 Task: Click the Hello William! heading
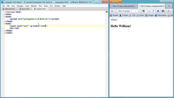click(121, 26)
